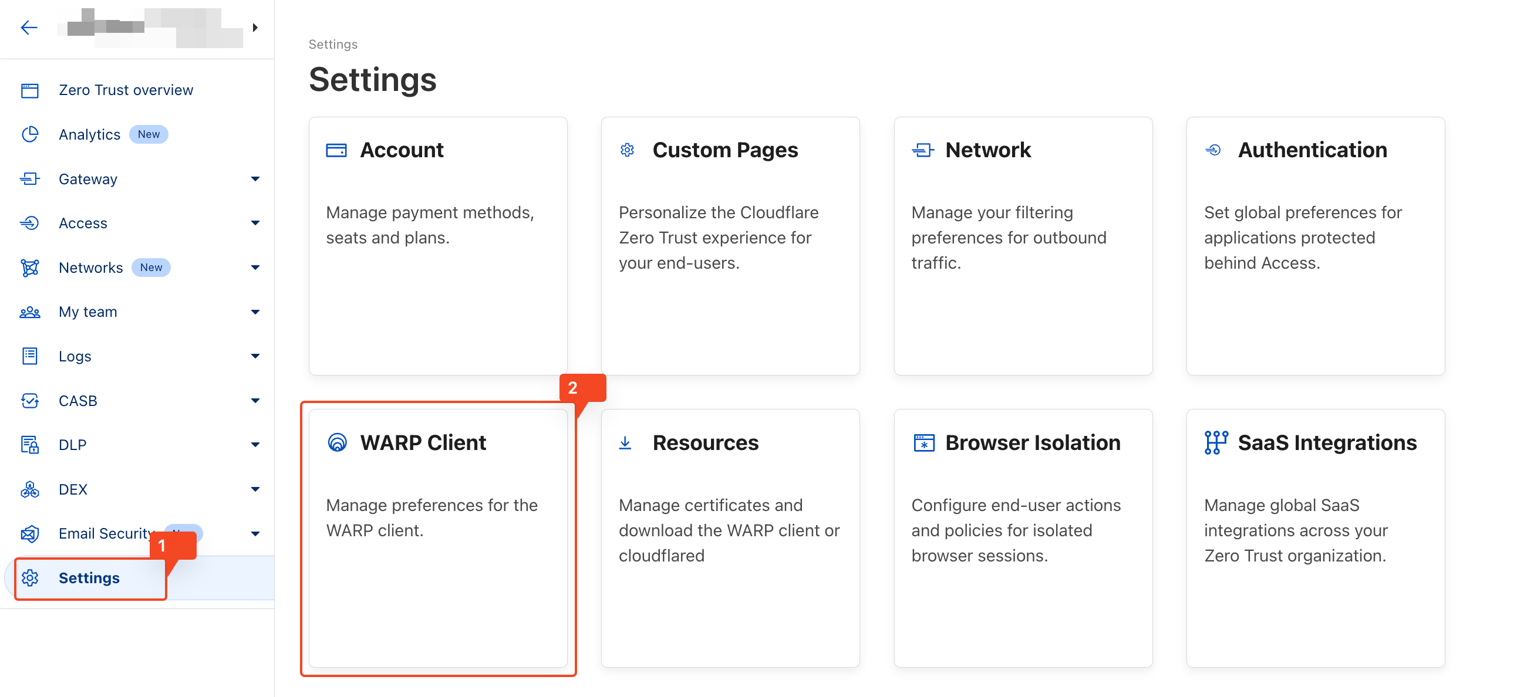1517x697 pixels.
Task: Expand the Gateway section
Action: (x=255, y=179)
